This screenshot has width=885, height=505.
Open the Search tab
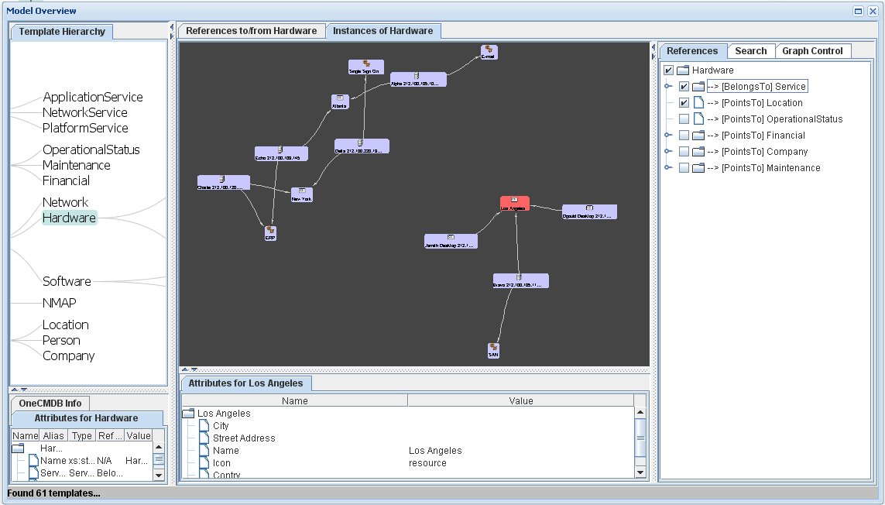pos(751,51)
